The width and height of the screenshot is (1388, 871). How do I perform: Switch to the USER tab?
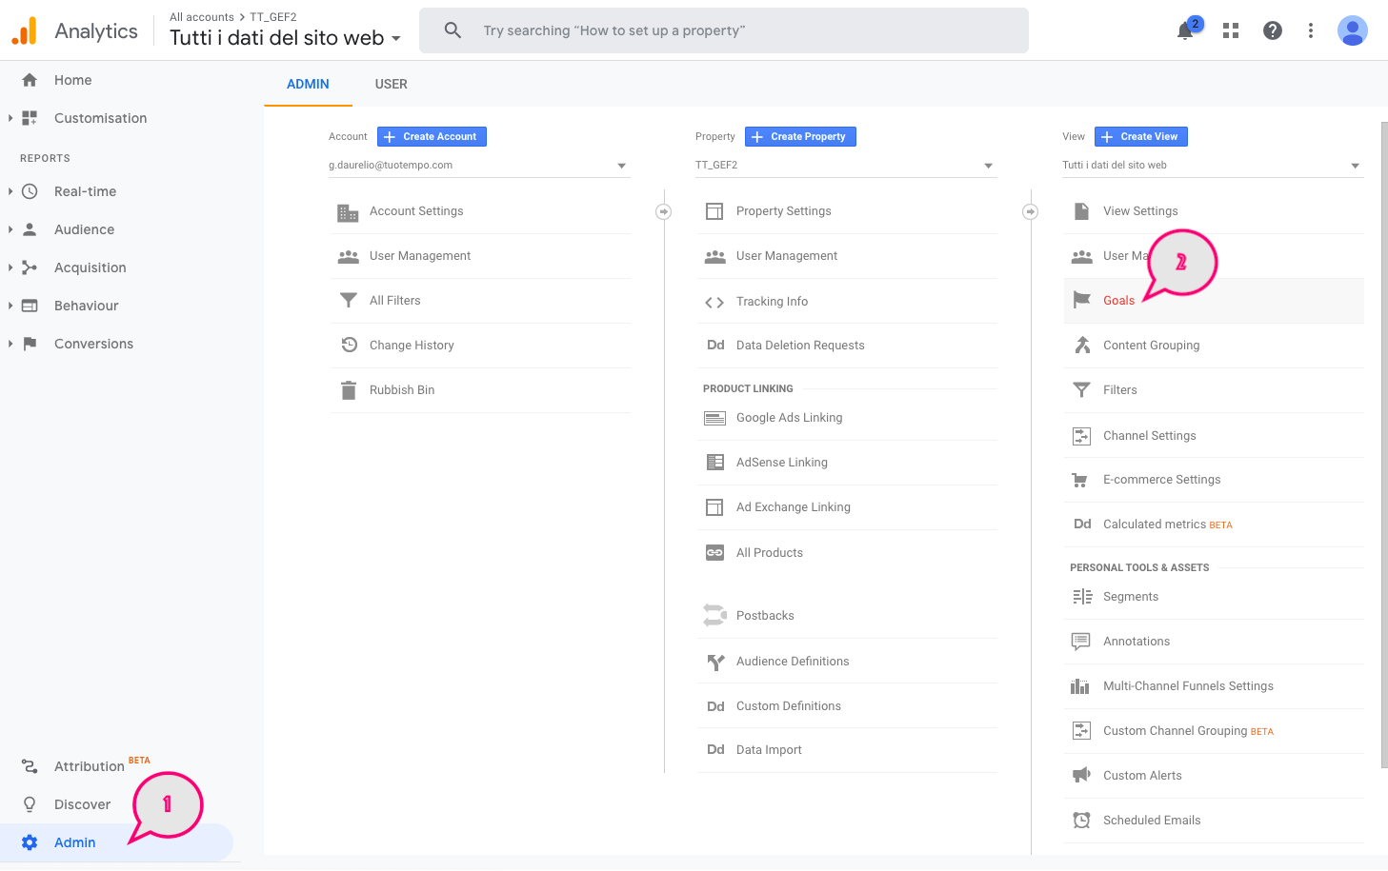(392, 84)
